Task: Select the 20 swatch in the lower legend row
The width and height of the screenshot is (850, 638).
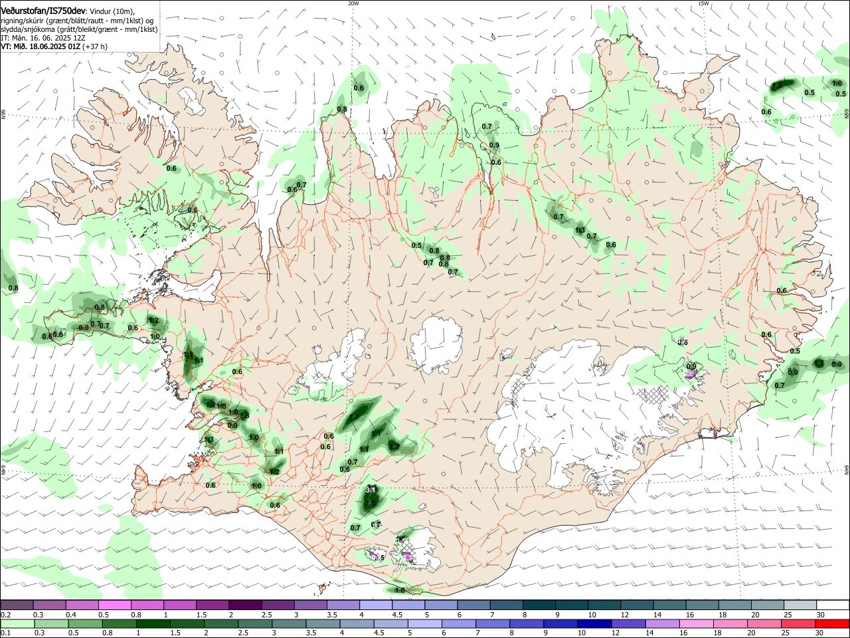Action: click(764, 623)
